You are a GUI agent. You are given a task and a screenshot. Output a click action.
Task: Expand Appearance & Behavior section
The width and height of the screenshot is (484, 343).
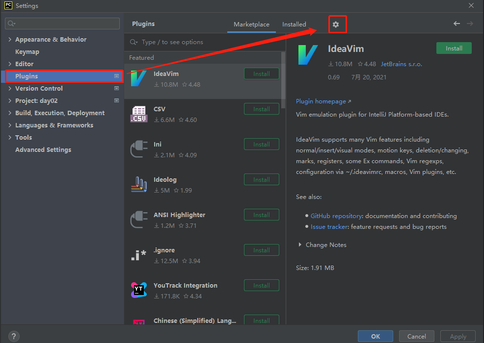pyautogui.click(x=10, y=40)
